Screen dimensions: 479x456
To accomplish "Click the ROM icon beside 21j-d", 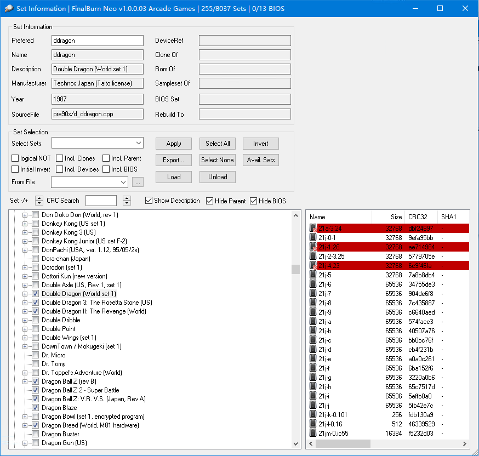I will [313, 349].
